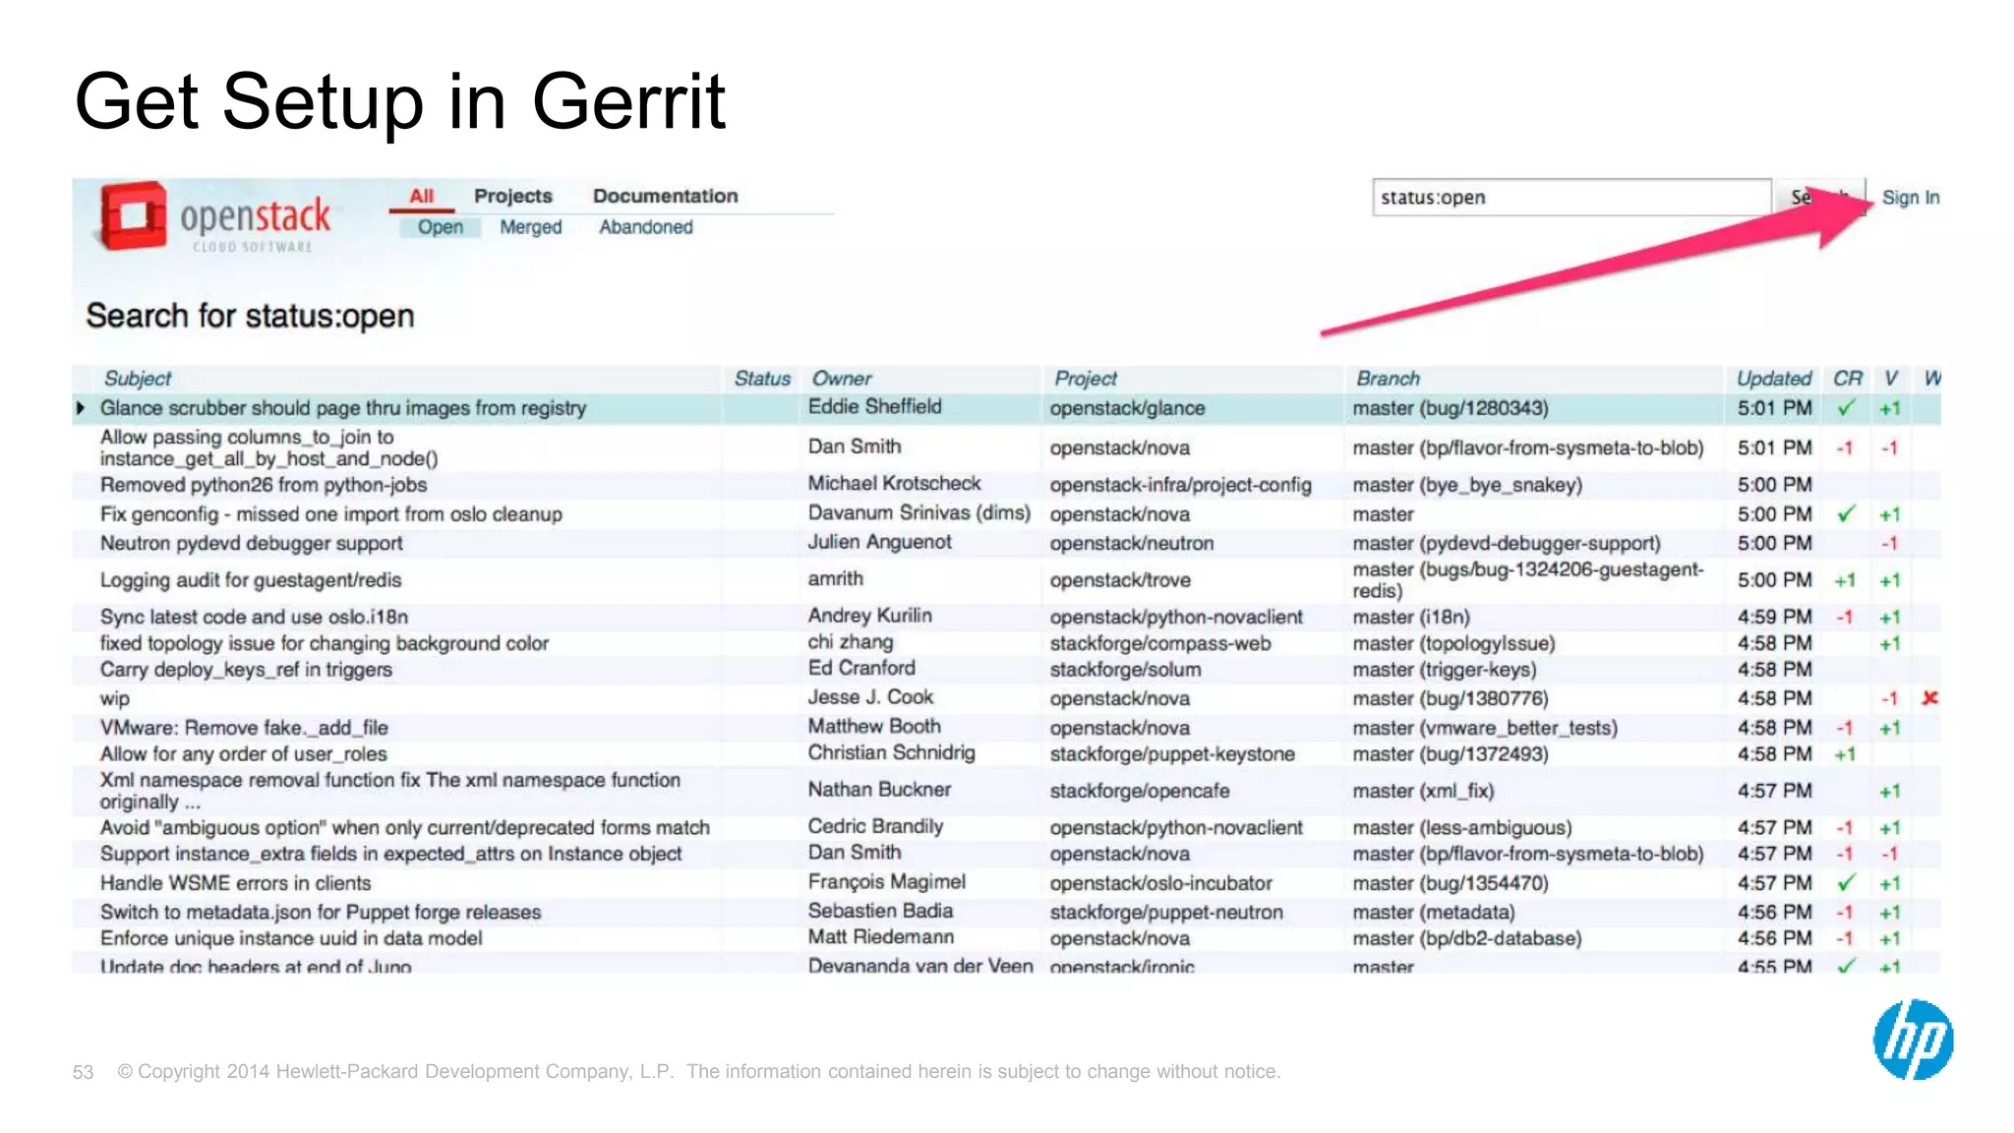This screenshot has height=1133, width=2014.
Task: Click green checkmark in Eddie Sheffield row
Action: (x=1846, y=408)
